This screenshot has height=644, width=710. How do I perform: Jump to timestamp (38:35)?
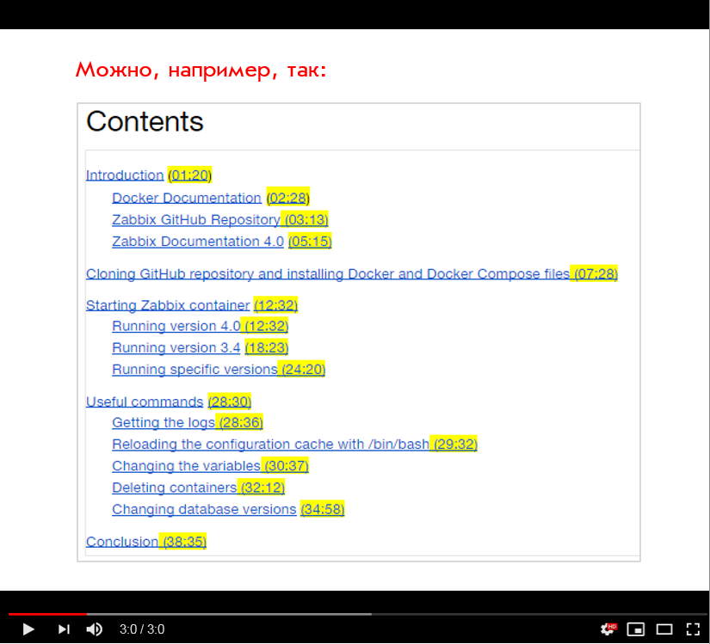coord(185,542)
